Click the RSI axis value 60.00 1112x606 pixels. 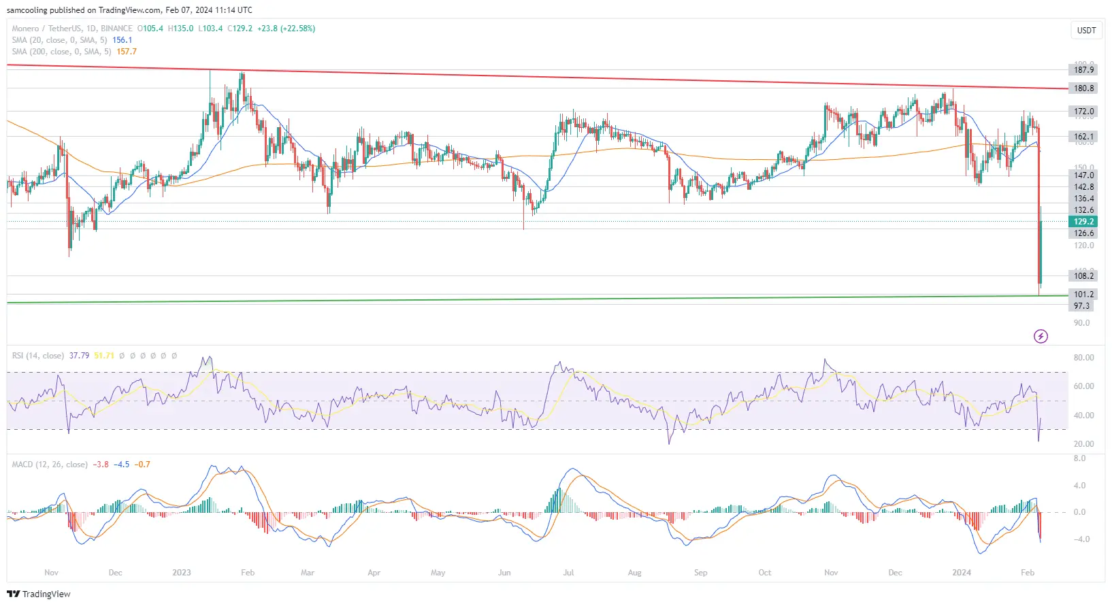point(1083,386)
